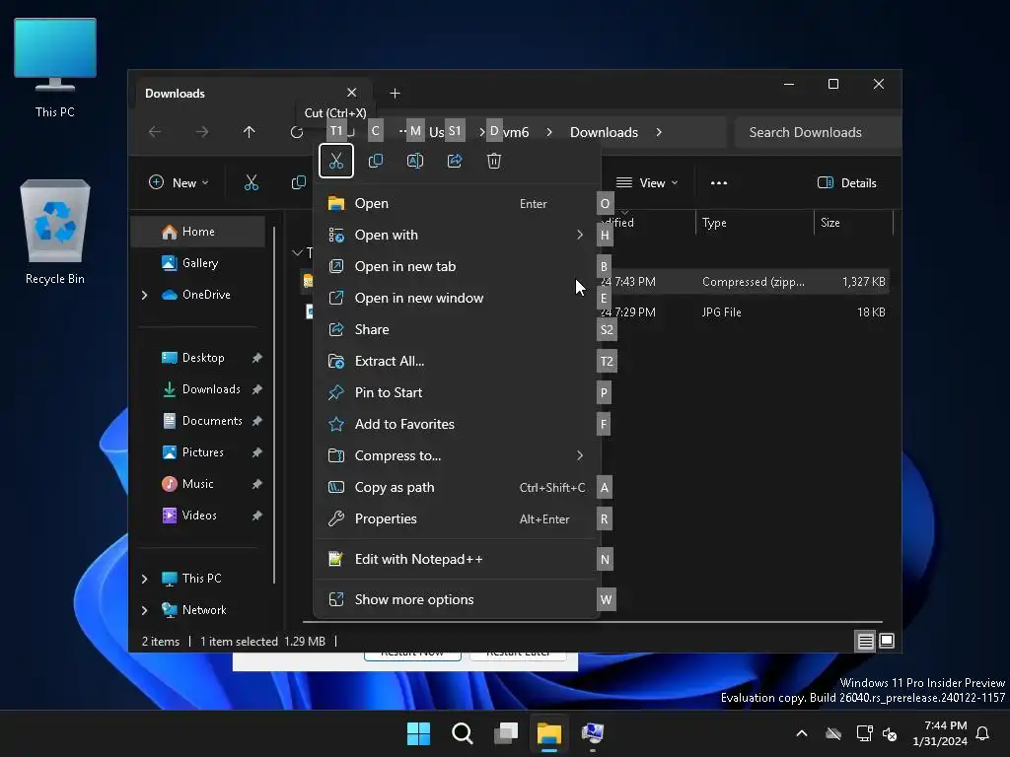Click the Windows Start button
The height and width of the screenshot is (757, 1010).
click(418, 733)
